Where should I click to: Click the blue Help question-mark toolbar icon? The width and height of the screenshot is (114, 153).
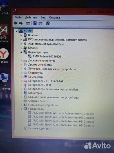coord(35,24)
